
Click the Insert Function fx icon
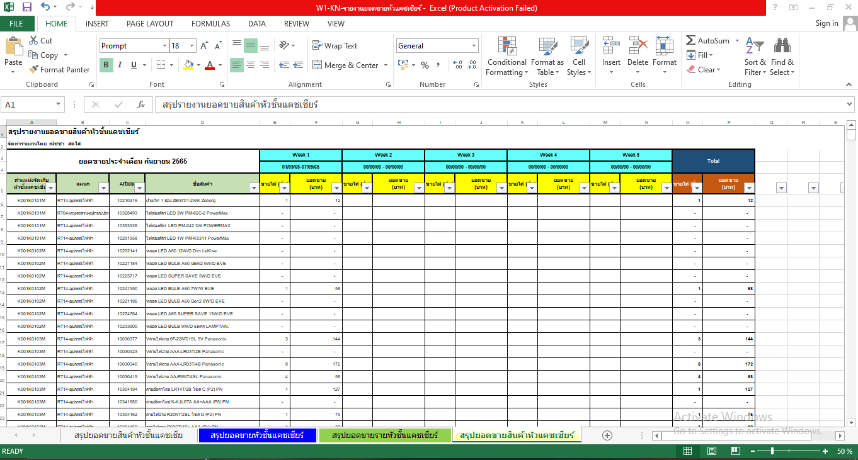click(x=141, y=105)
